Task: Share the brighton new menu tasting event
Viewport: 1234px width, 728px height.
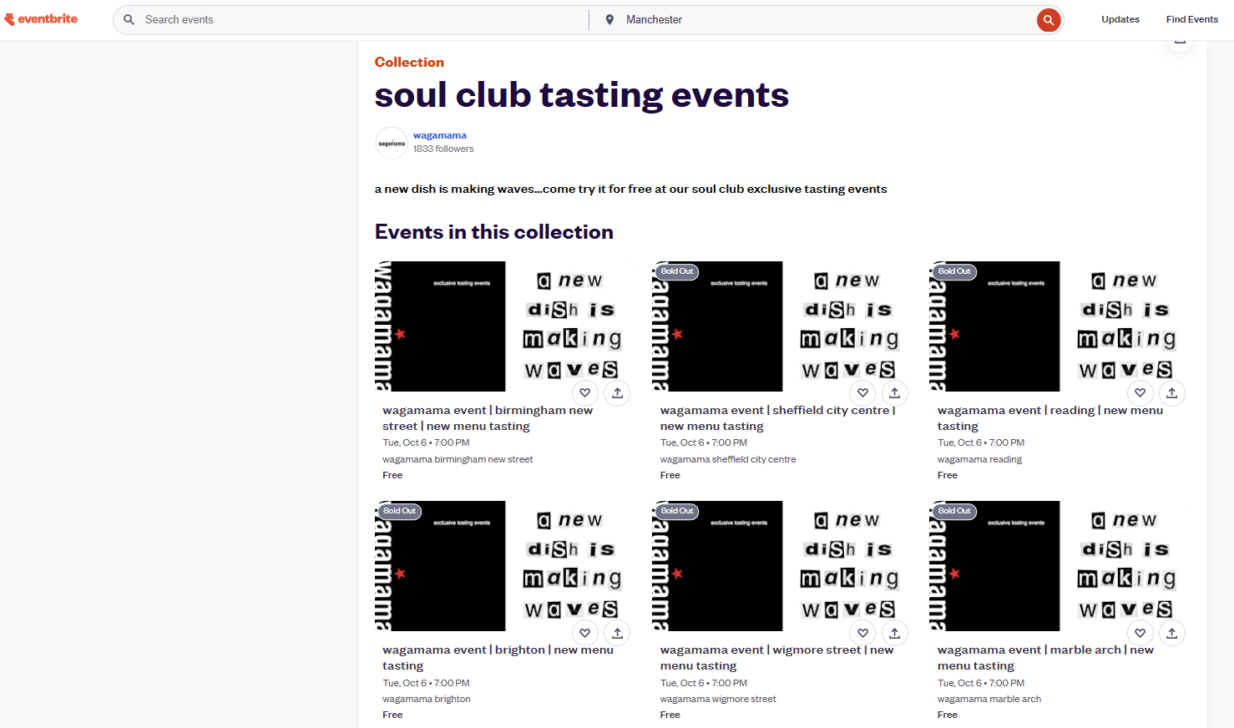Action: coord(617,633)
